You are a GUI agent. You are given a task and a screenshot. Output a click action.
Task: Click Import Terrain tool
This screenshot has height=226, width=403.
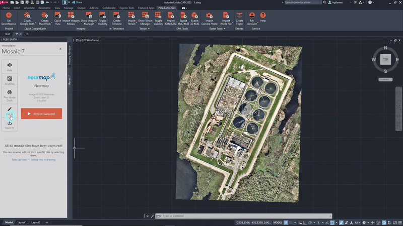(131, 19)
